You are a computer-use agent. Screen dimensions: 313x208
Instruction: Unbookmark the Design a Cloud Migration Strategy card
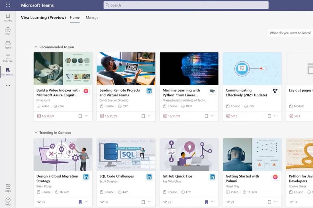click(80, 202)
